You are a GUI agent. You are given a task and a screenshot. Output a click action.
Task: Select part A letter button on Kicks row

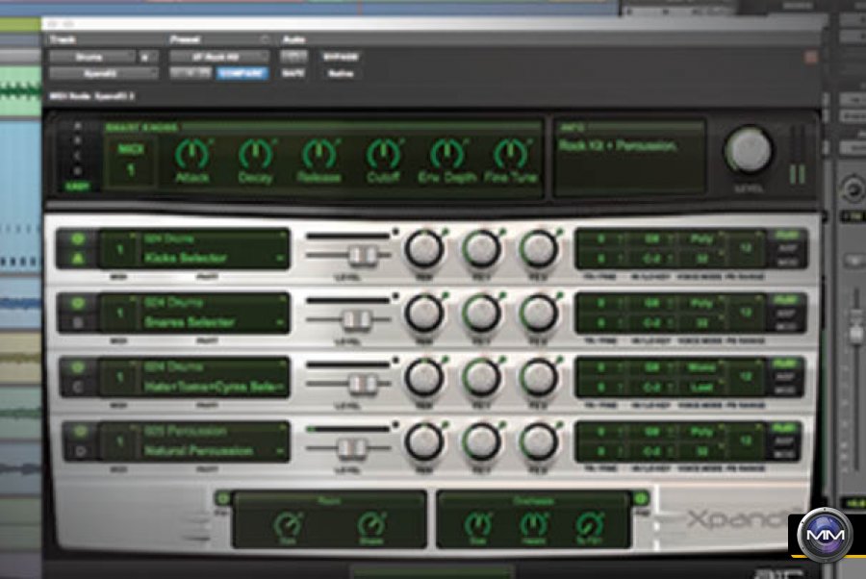(x=78, y=259)
